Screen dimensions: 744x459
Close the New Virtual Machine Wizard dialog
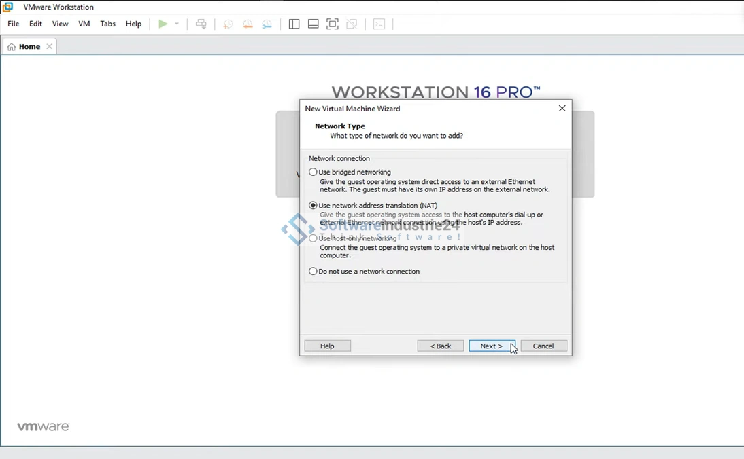point(562,109)
